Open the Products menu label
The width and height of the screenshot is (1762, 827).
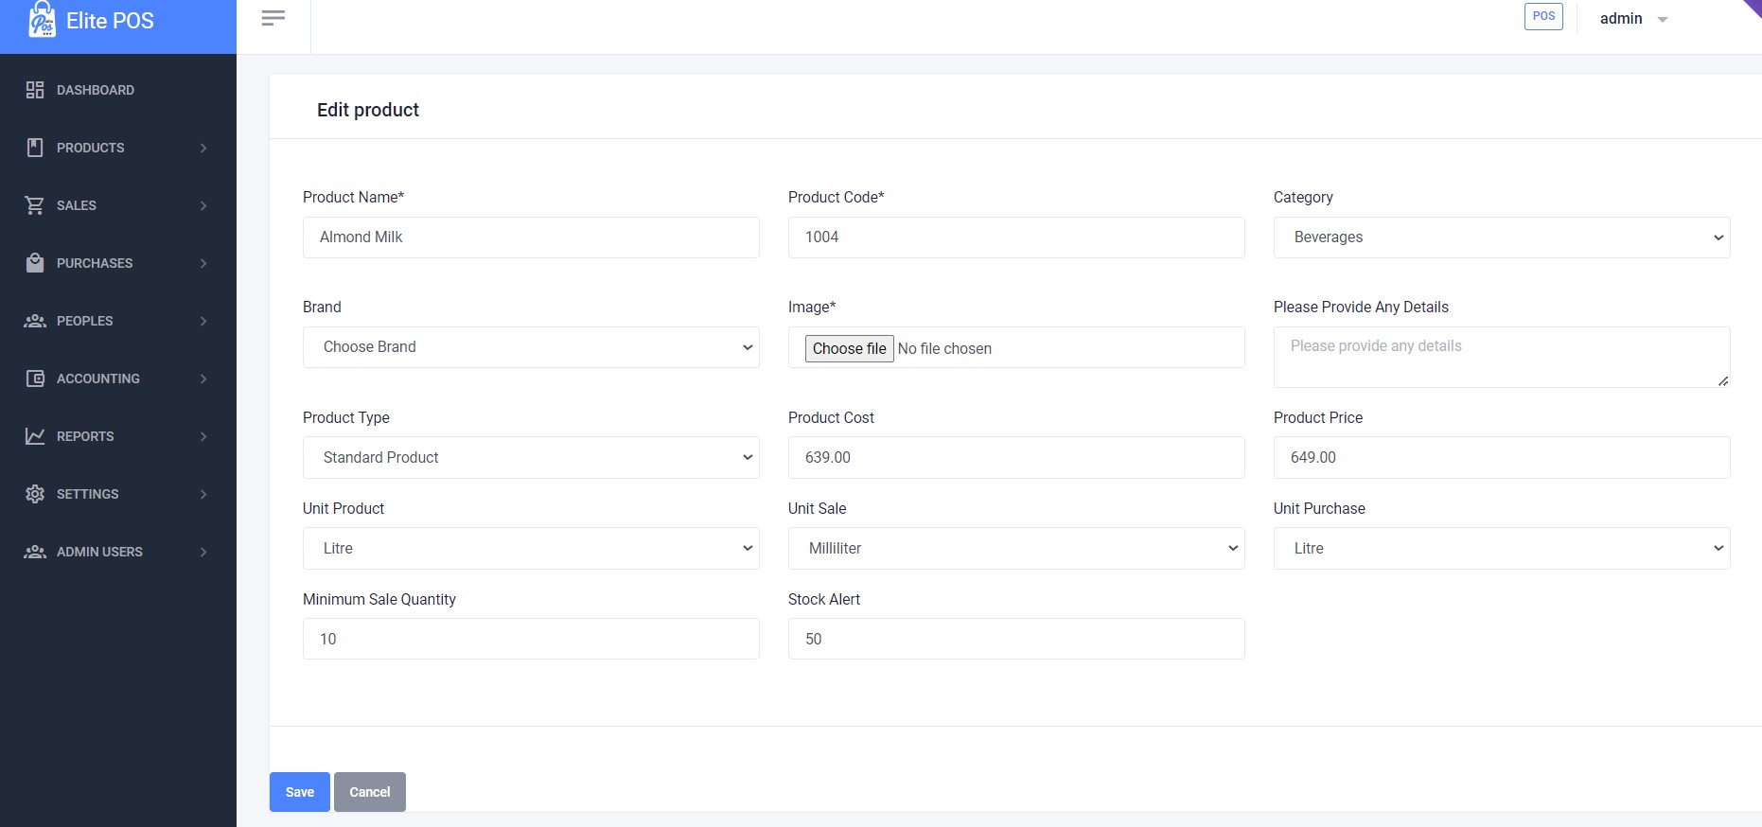click(x=91, y=148)
